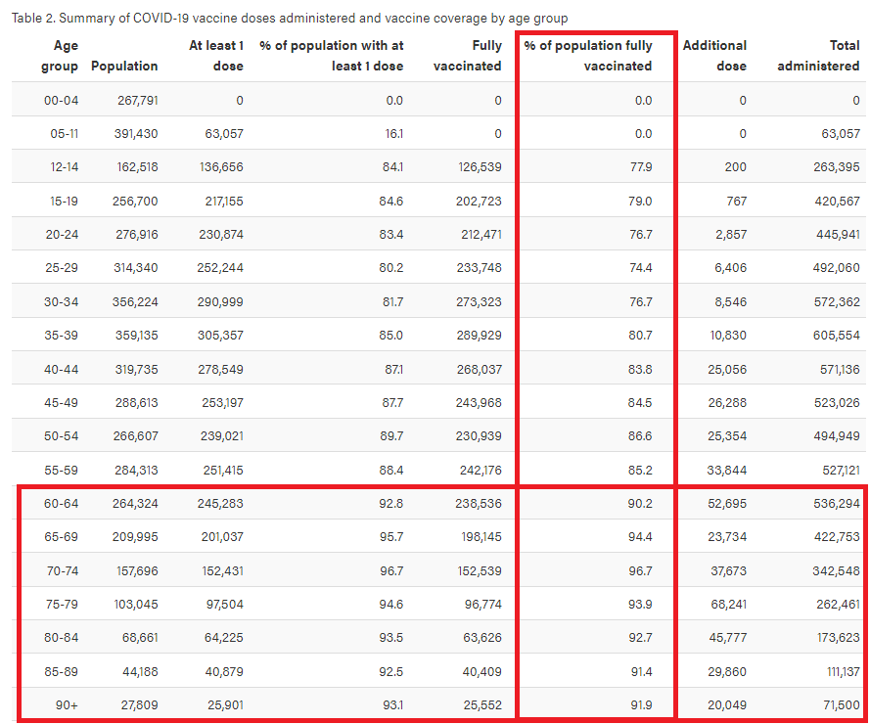Select age group cell '35-39'
870x724 pixels.
(x=61, y=335)
